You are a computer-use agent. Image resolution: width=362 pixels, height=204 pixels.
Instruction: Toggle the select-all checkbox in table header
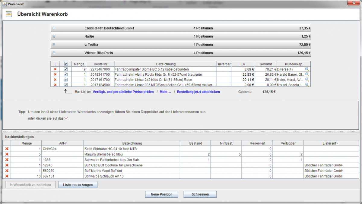[66, 64]
